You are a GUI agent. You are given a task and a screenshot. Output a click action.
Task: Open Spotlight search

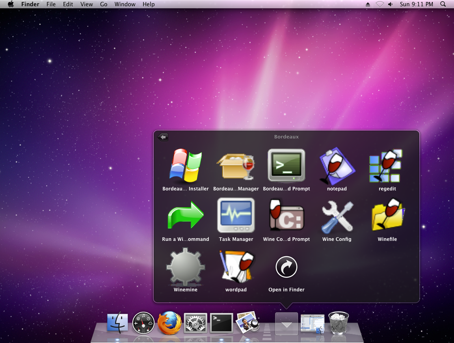pyautogui.click(x=443, y=4)
